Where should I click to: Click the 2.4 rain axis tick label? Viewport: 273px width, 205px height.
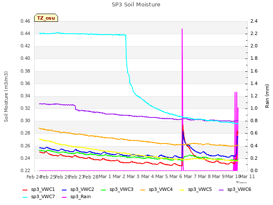coord(254,21)
